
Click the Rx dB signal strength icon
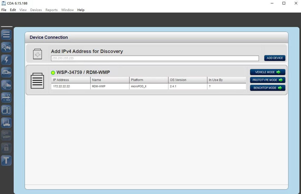tap(6, 97)
